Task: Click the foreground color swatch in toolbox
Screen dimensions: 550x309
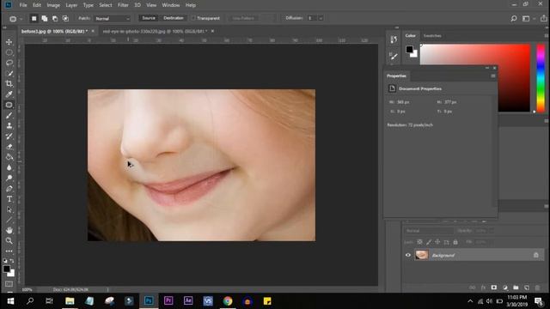Action: [x=6, y=269]
